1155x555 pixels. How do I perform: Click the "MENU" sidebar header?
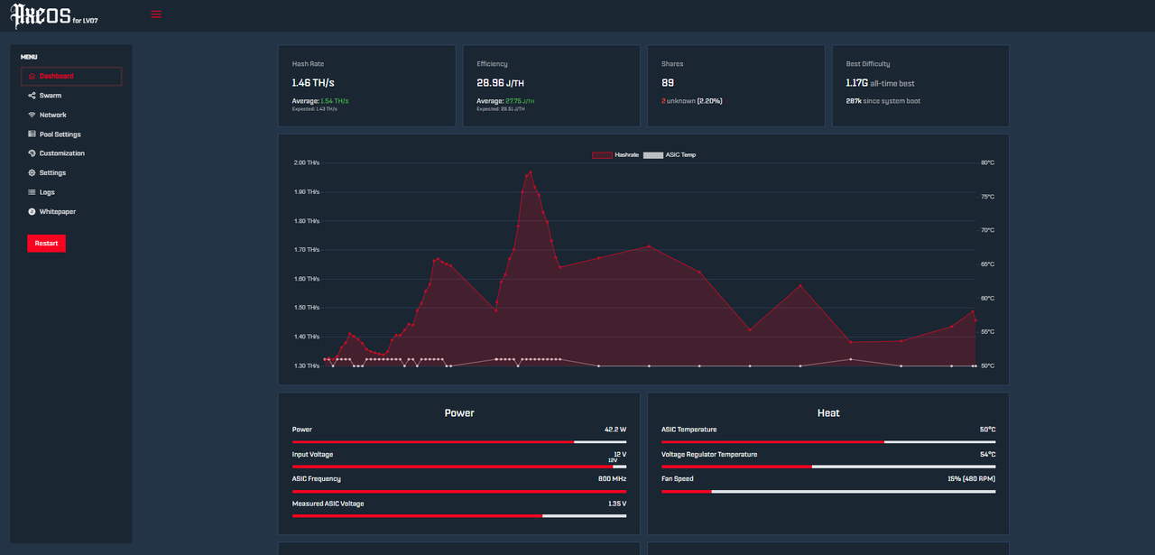[x=29, y=57]
